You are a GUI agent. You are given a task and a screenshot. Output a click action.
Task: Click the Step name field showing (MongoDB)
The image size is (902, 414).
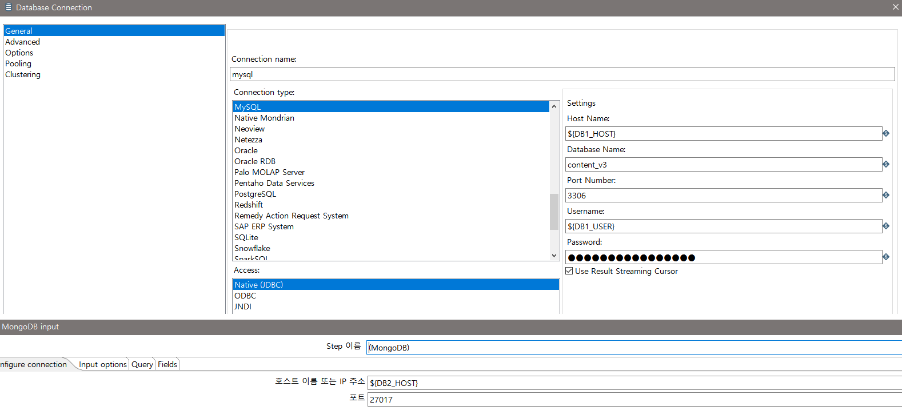[634, 348]
